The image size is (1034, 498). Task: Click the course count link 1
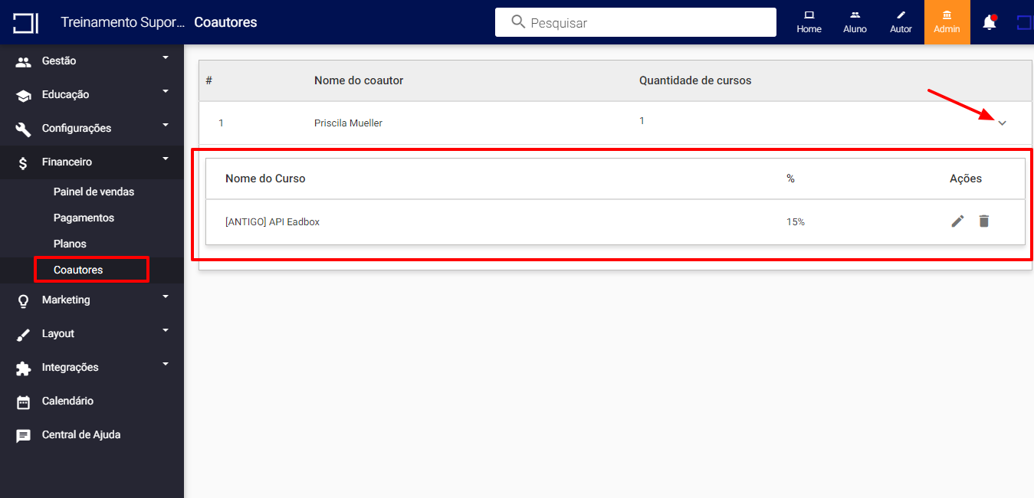pyautogui.click(x=642, y=121)
